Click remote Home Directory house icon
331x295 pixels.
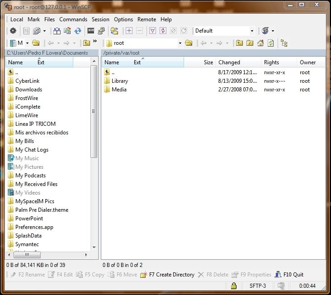[260, 43]
